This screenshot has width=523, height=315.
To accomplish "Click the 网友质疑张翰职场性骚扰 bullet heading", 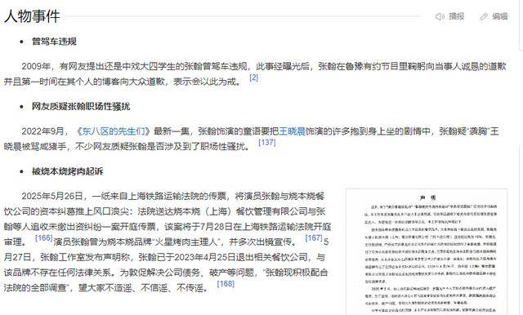I will coord(81,106).
